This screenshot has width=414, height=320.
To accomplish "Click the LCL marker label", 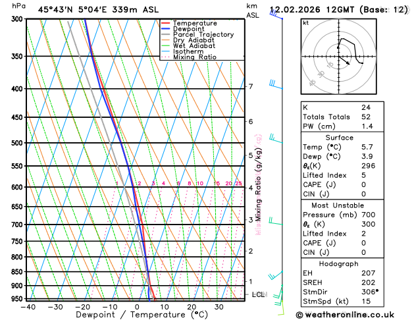I will tap(258, 294).
